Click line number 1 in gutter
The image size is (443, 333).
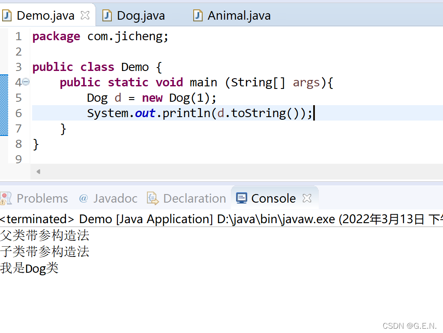coord(19,36)
